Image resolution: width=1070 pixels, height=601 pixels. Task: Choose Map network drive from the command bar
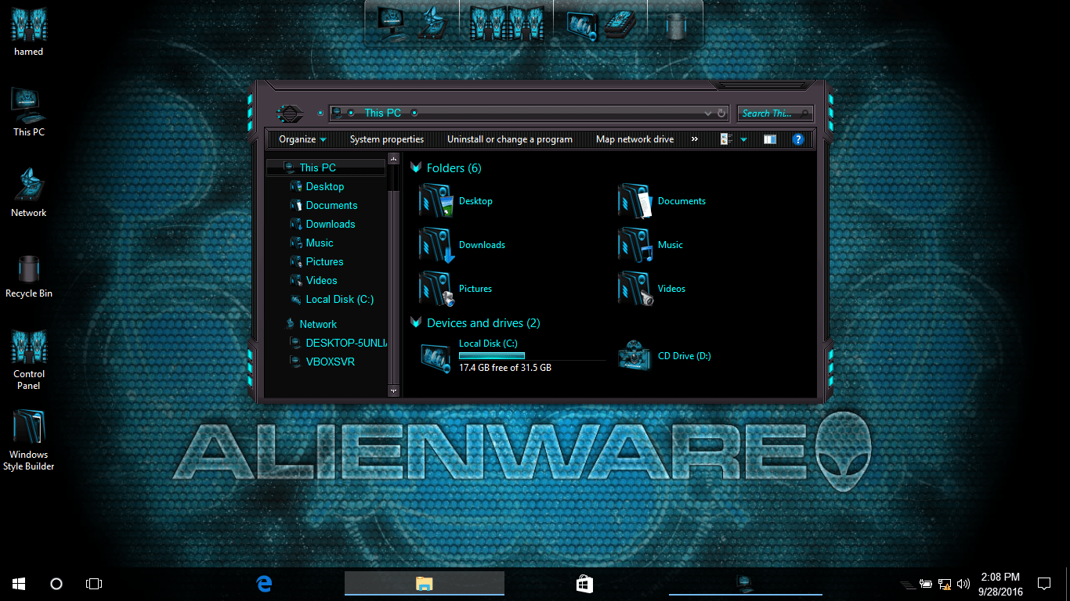click(634, 139)
